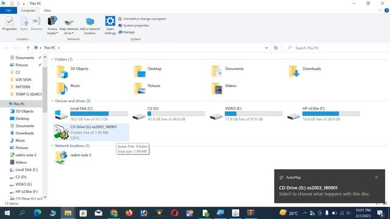The height and width of the screenshot is (219, 390).
Task: Select CD Drive (G:) es2003_180901
Action: 91,133
